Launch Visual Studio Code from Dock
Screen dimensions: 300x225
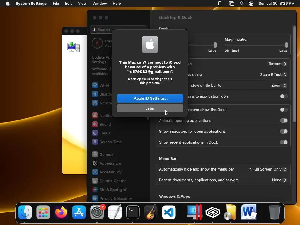point(169,212)
